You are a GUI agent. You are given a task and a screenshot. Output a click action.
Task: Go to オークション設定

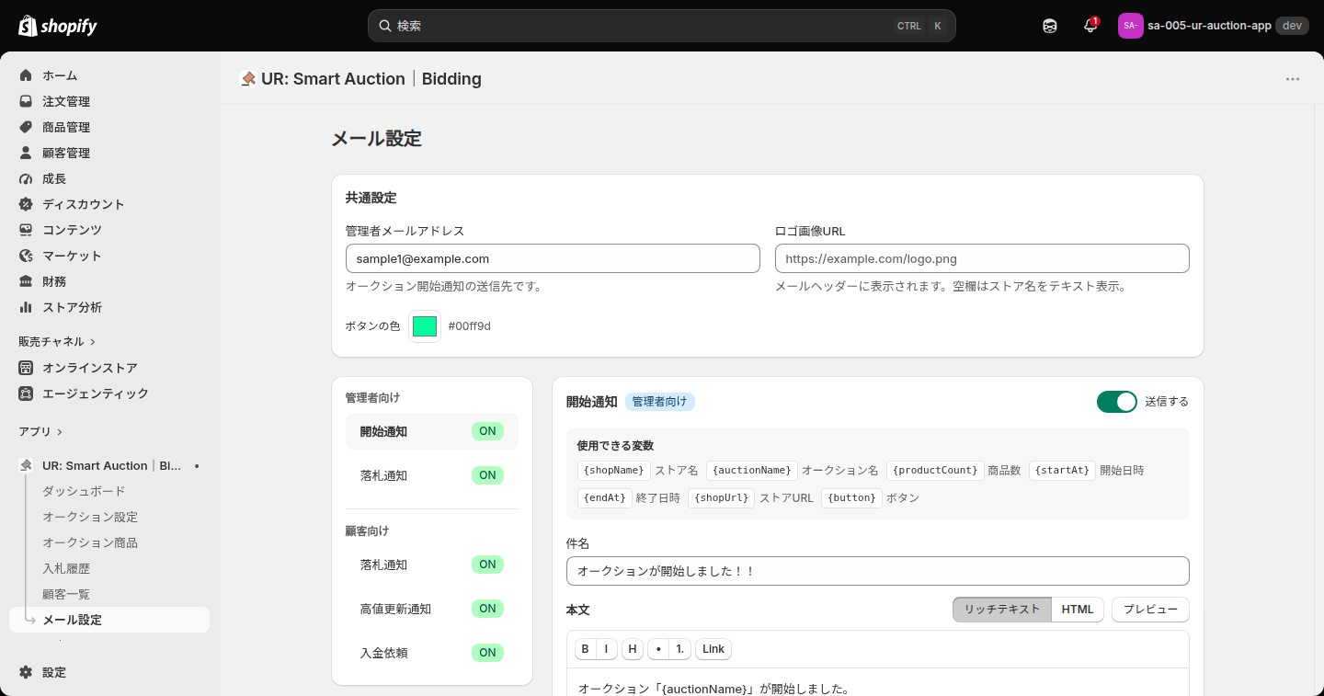pos(90,517)
